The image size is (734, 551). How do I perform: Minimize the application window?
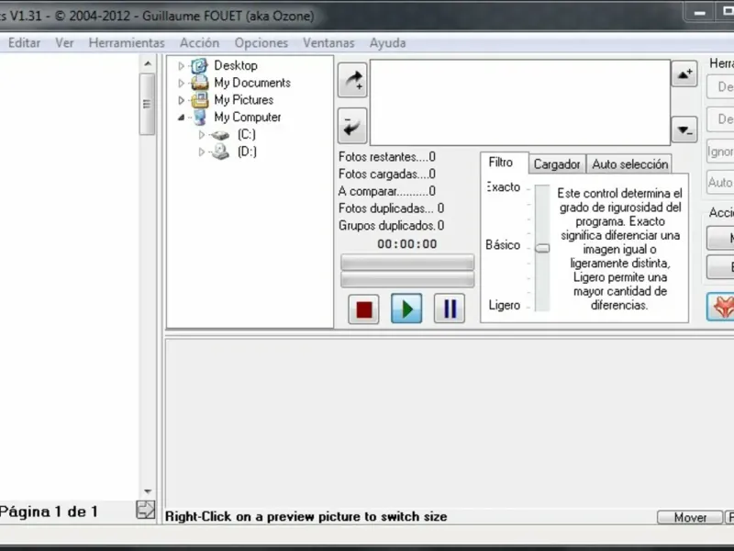pyautogui.click(x=699, y=13)
